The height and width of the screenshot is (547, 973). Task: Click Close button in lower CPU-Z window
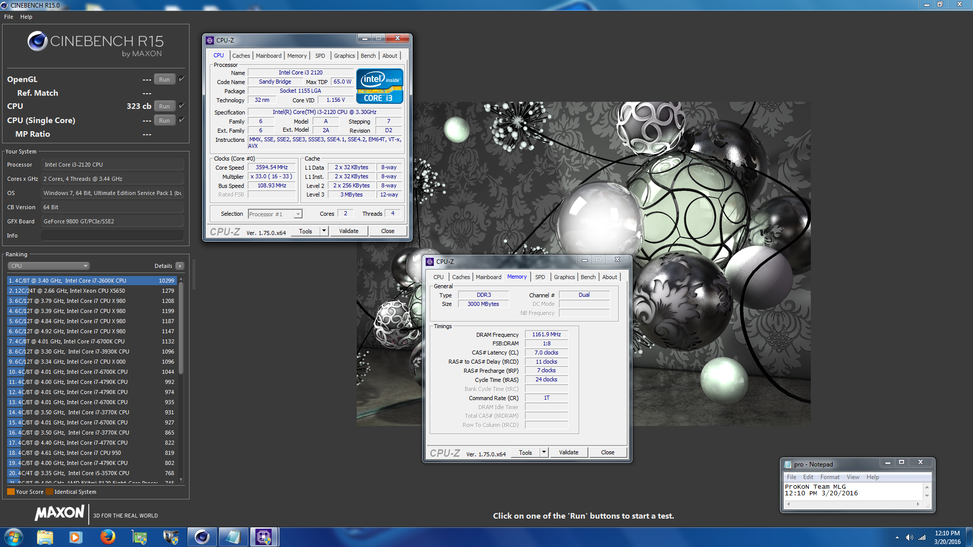pyautogui.click(x=608, y=452)
